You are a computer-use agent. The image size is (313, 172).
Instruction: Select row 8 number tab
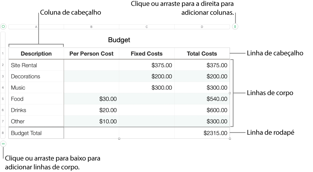(x=3, y=133)
